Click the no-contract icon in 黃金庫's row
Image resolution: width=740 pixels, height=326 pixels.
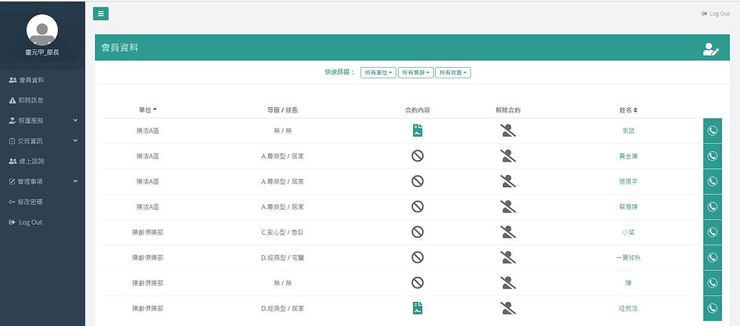[x=417, y=155]
